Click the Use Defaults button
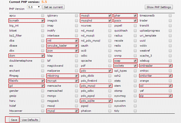This screenshot has height=123, width=181. [x=30, y=120]
